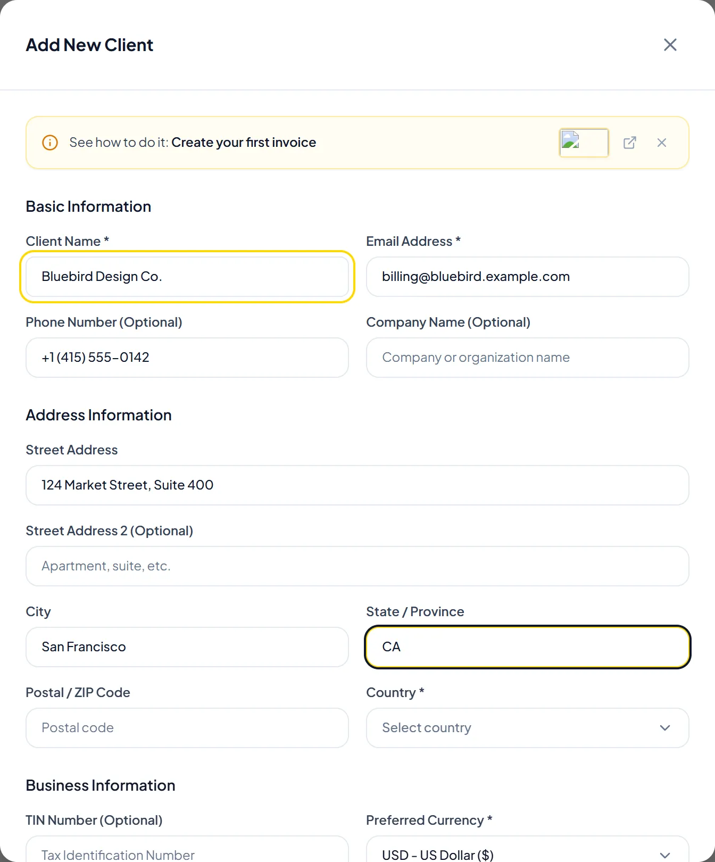Click the Address Information heading

[99, 415]
